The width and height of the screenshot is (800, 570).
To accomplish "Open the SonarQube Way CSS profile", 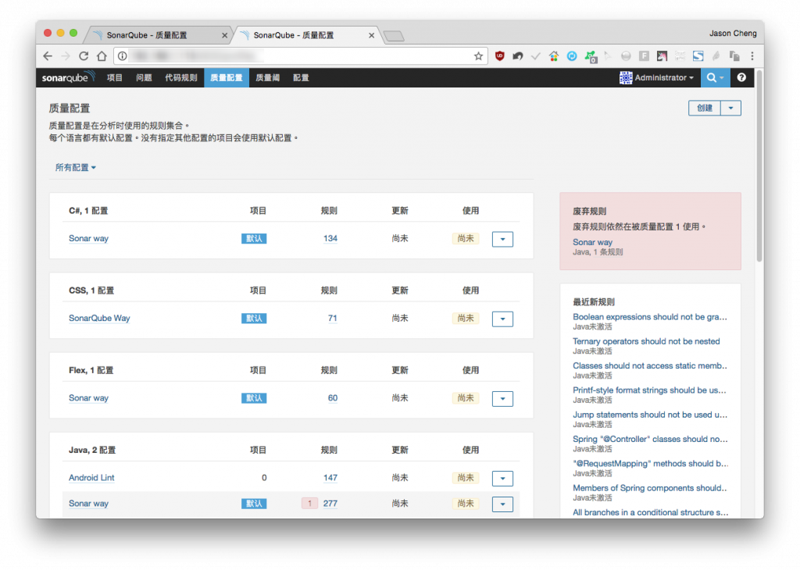I will [x=99, y=318].
